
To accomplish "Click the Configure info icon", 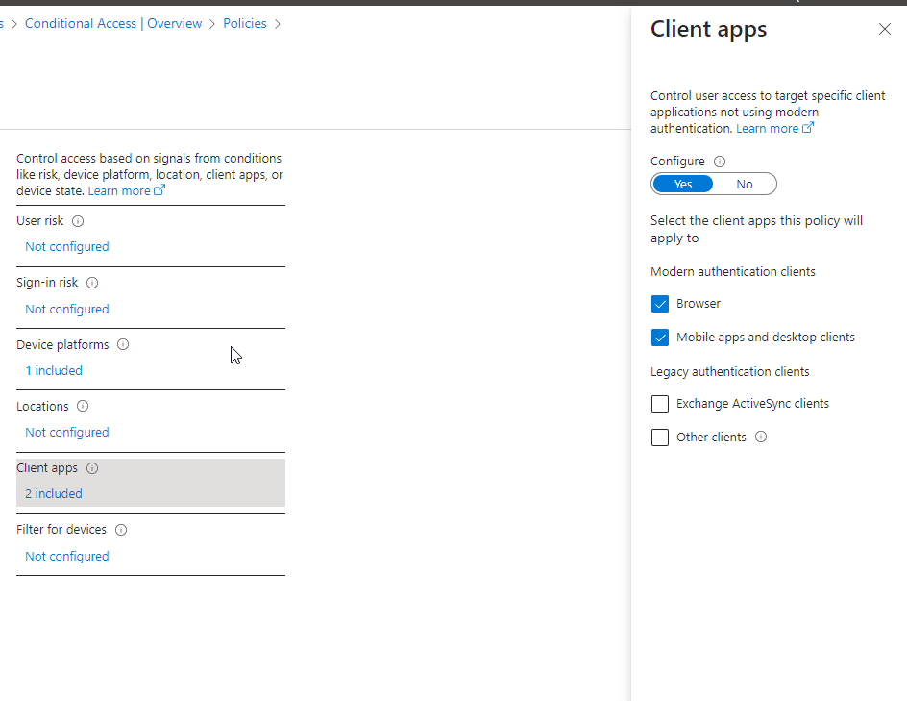I will [x=720, y=161].
